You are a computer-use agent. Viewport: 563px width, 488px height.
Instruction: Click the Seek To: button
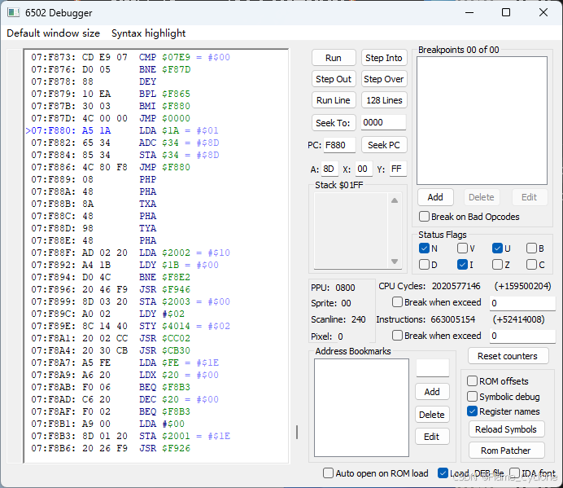pos(333,123)
